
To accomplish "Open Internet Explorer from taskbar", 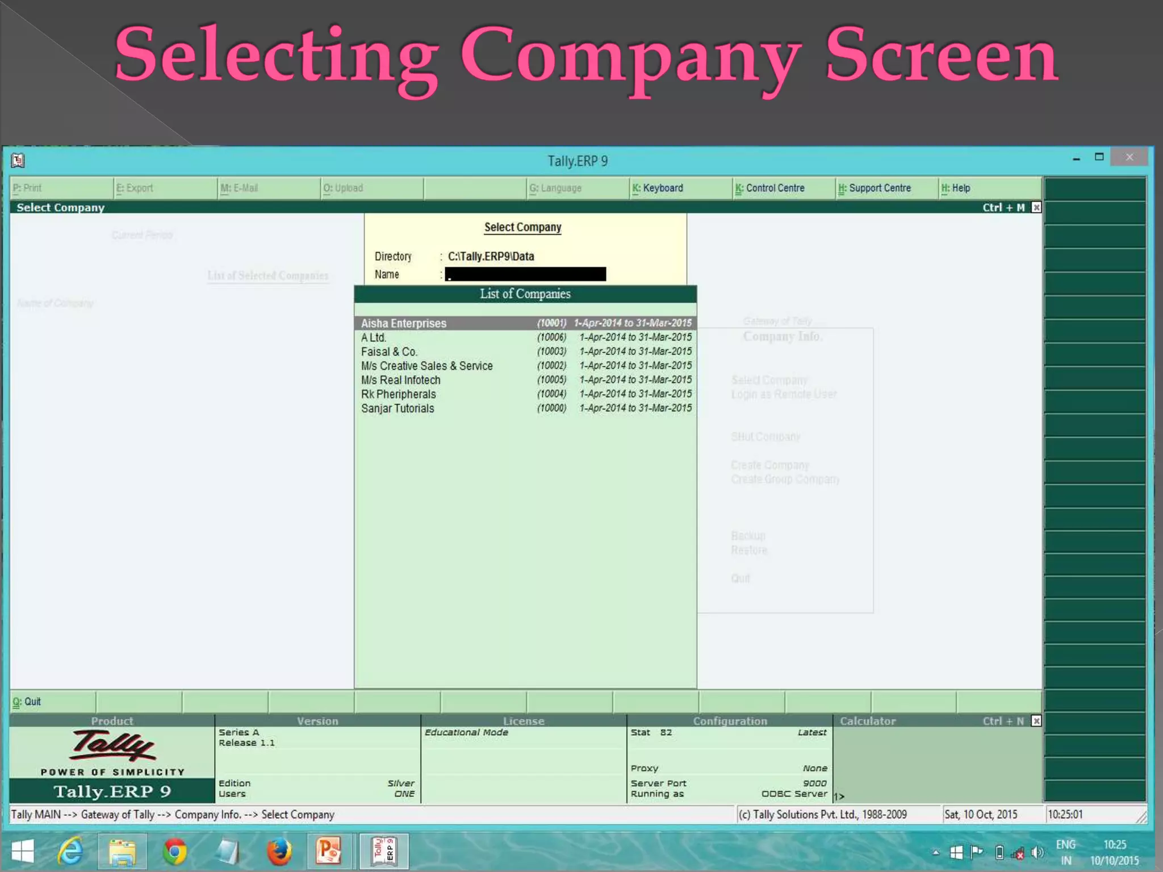I will [x=70, y=852].
